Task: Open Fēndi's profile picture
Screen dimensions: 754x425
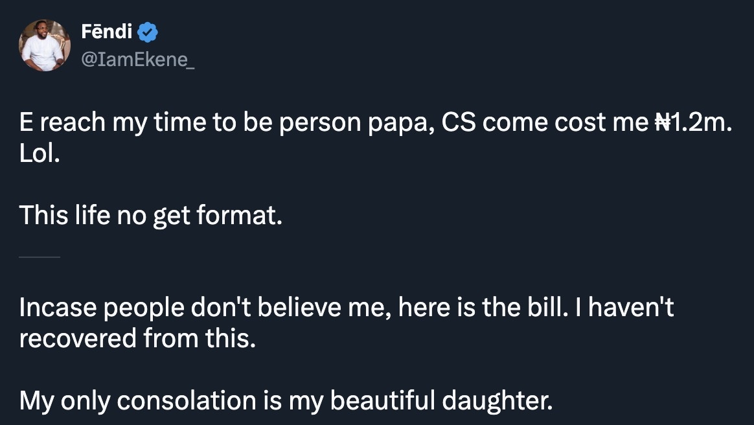Action: [45, 45]
